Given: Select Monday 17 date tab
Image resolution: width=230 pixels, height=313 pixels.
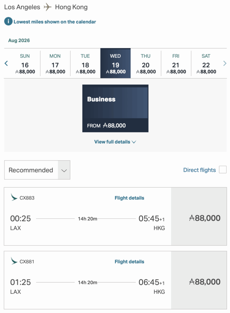Looking at the screenshot, I should (55, 64).
